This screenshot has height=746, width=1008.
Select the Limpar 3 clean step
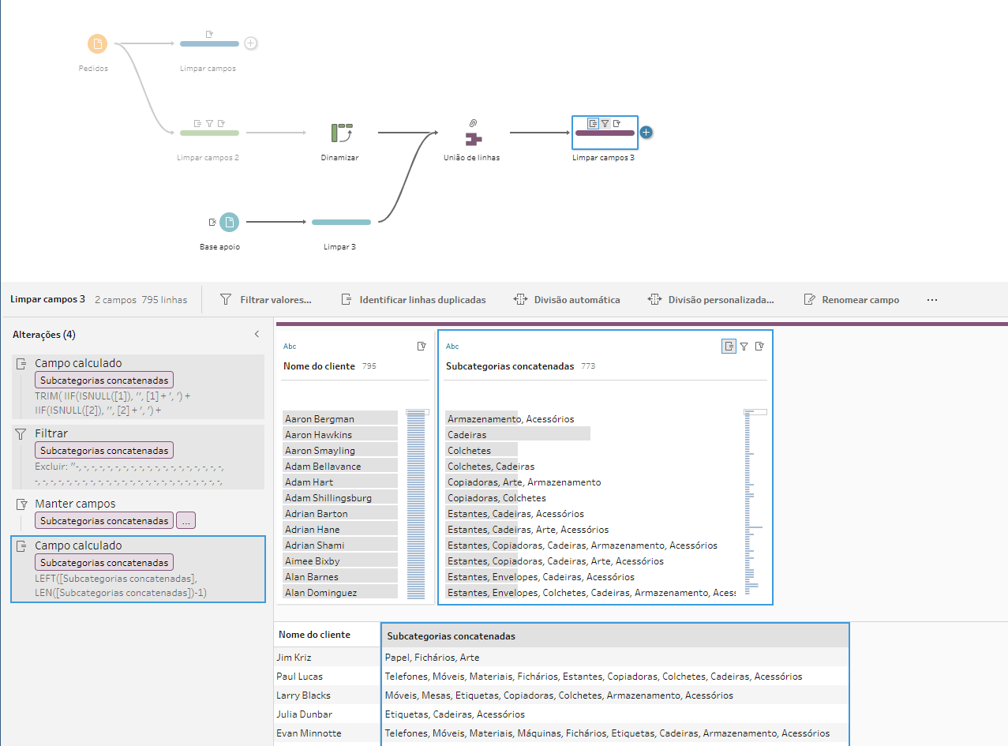(341, 223)
